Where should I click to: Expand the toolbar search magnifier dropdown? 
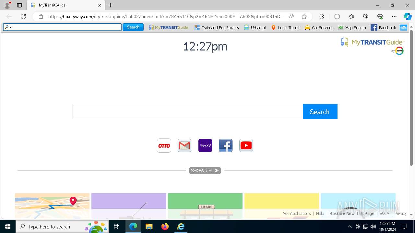8,27
